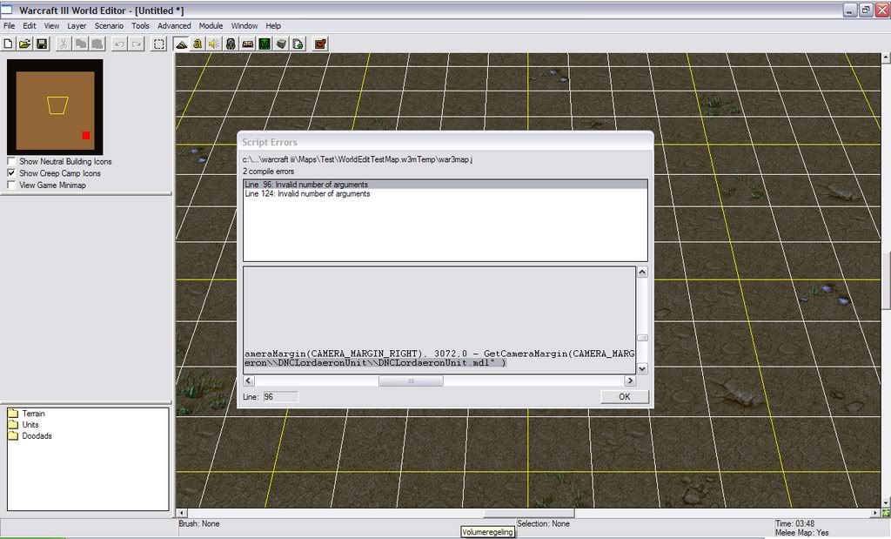Click the war3map.j file path text

pyautogui.click(x=358, y=159)
